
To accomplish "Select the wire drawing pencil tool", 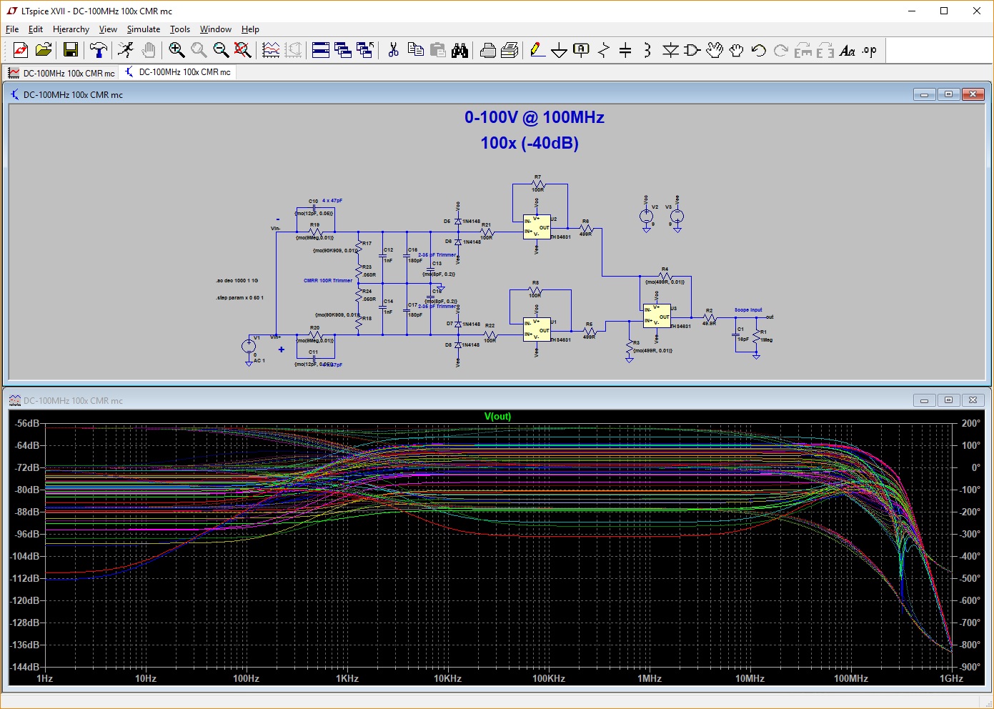I will pos(536,50).
